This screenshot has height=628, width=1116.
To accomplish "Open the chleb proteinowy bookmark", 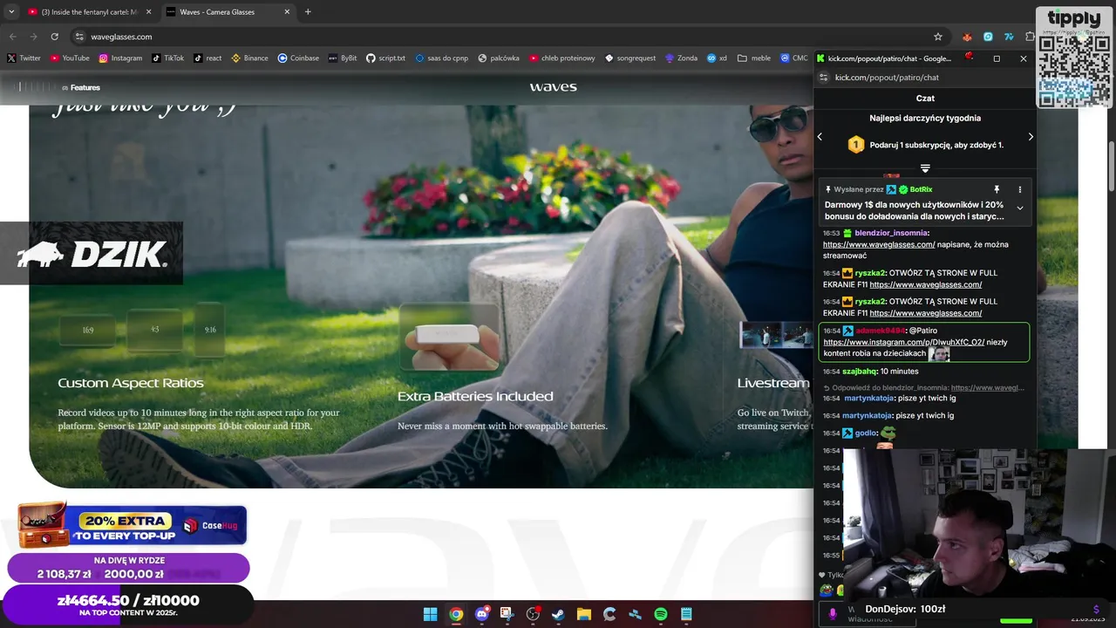I will pos(562,58).
